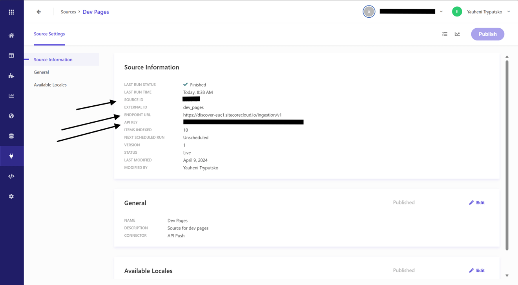Viewport: 518px width, 285px height.
Task: Open the layout panel sidebar icon
Action: point(11,56)
